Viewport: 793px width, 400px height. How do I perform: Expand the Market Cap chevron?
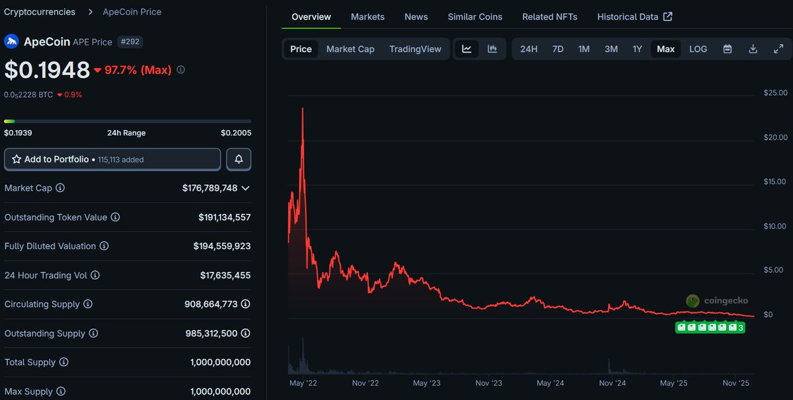[x=245, y=188]
